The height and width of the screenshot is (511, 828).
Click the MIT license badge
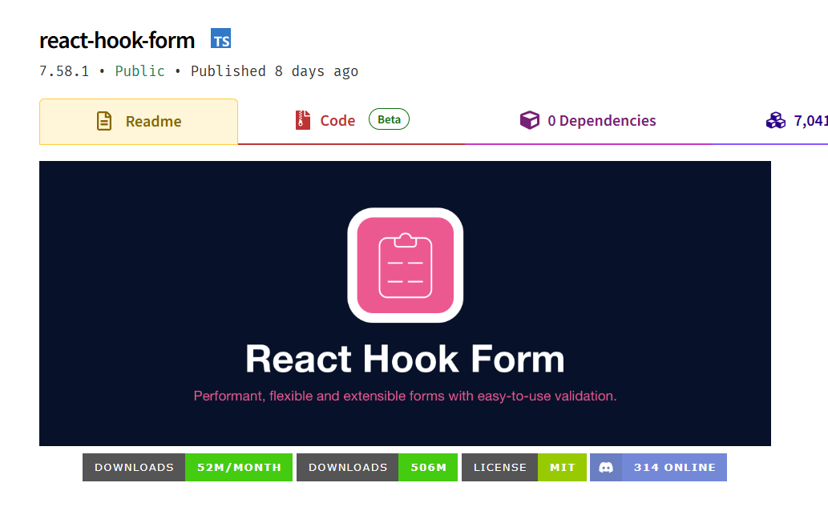point(562,467)
